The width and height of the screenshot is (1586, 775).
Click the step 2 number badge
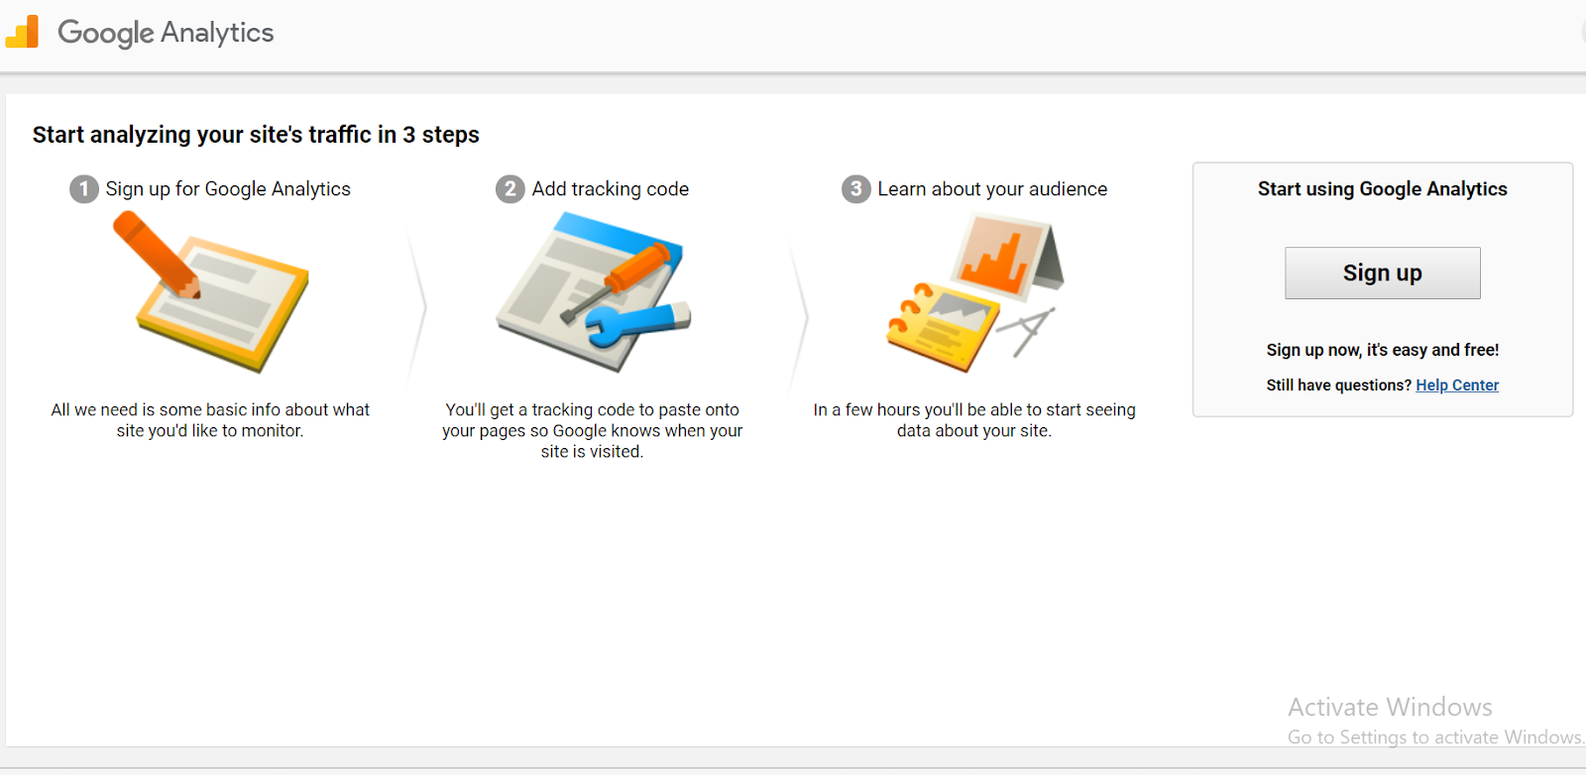pyautogui.click(x=510, y=188)
